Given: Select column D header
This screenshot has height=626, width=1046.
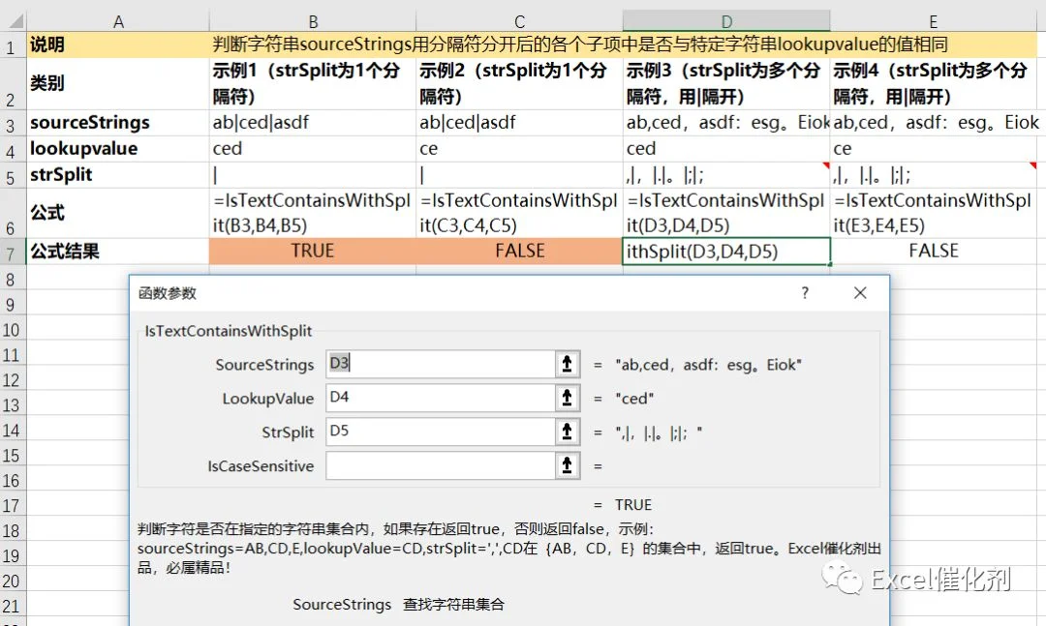Looking at the screenshot, I should tap(726, 21).
